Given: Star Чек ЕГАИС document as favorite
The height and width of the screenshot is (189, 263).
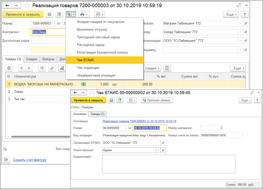Looking at the screenshot, I should point(92,93).
